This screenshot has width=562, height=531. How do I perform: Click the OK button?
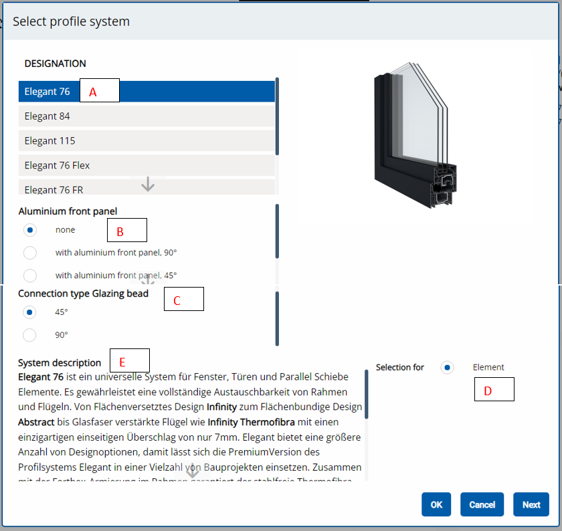436,505
